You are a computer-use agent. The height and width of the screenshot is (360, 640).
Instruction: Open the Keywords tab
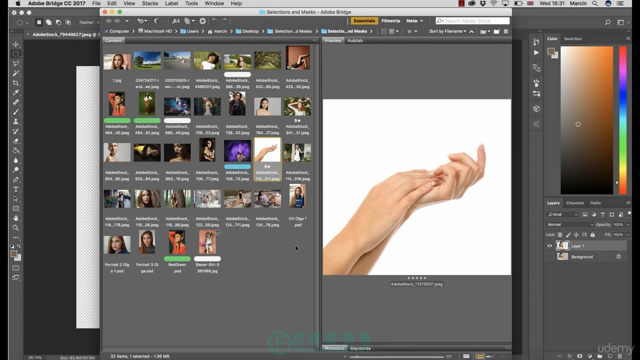click(x=360, y=348)
